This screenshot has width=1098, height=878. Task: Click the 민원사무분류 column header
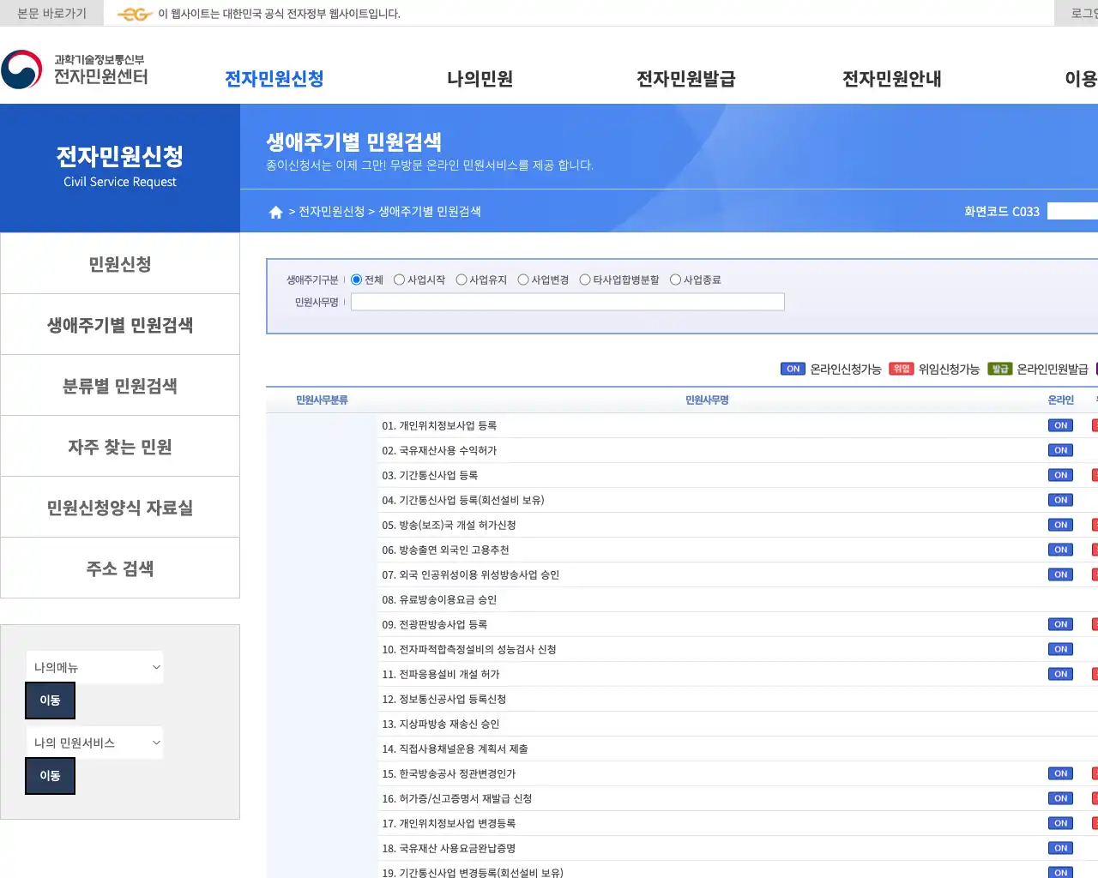pos(322,400)
